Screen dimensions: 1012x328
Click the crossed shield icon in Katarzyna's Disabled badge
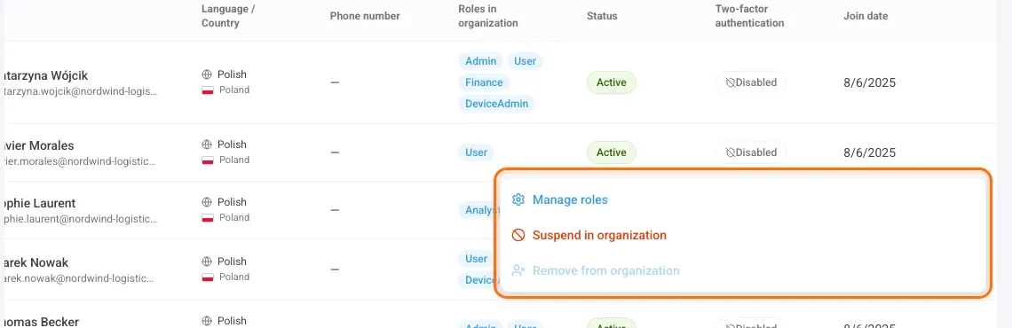coord(730,82)
